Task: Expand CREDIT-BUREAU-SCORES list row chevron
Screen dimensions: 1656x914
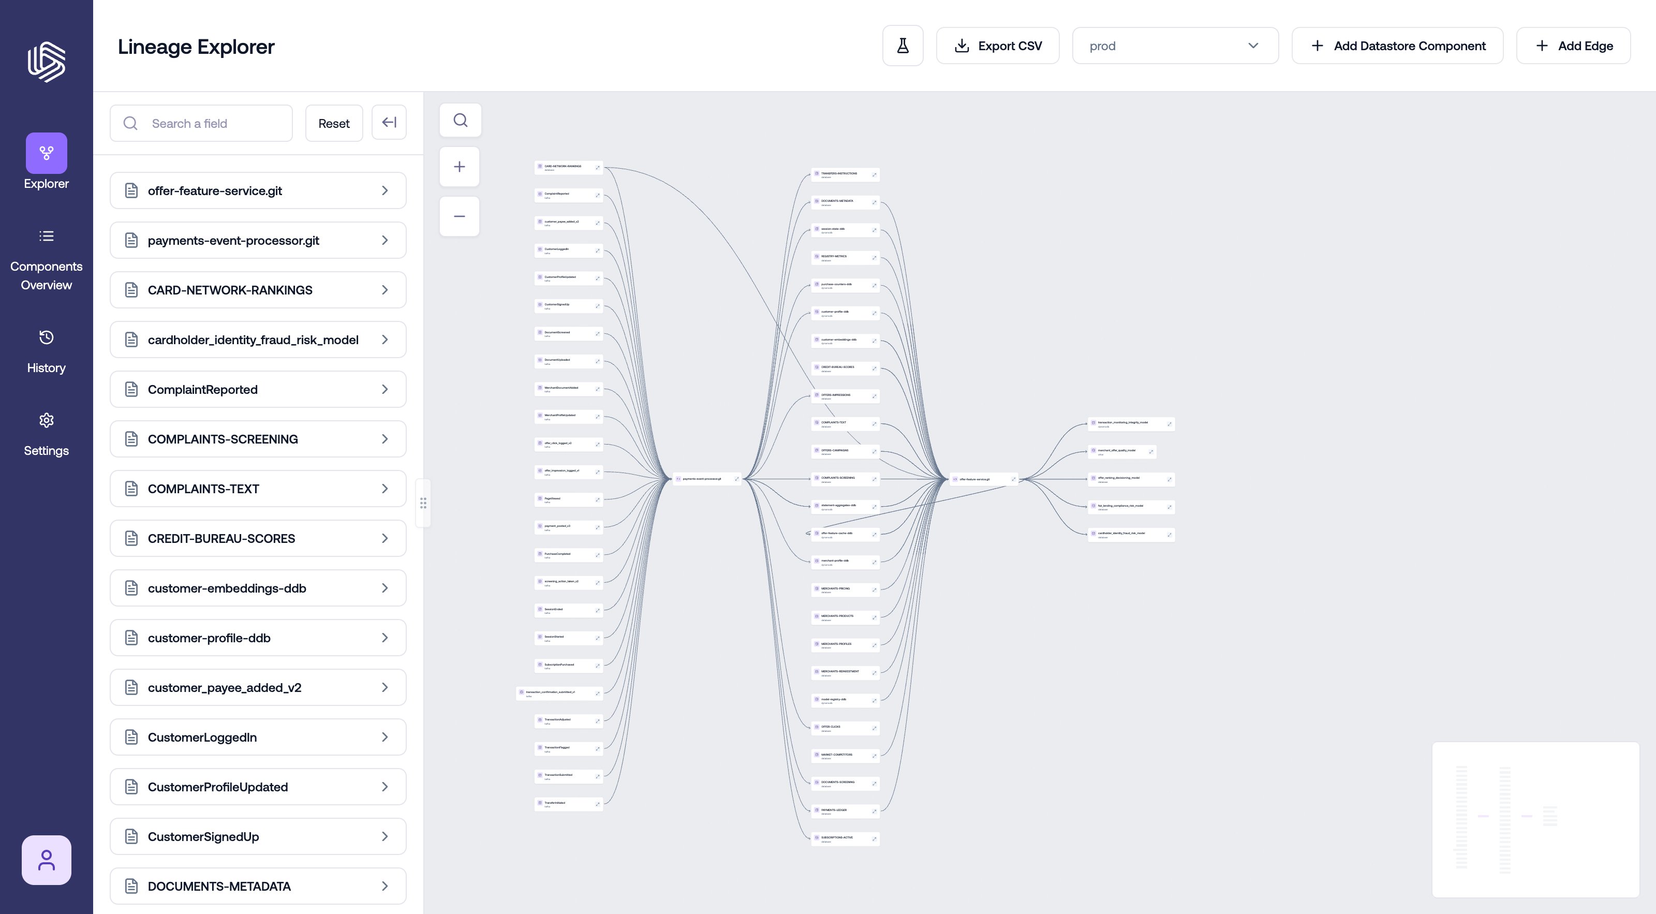Action: pyautogui.click(x=385, y=538)
